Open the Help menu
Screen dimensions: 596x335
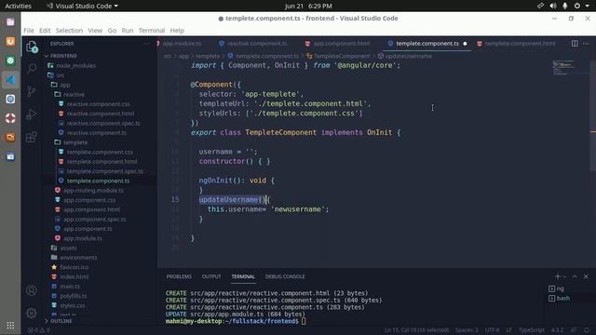(x=177, y=31)
